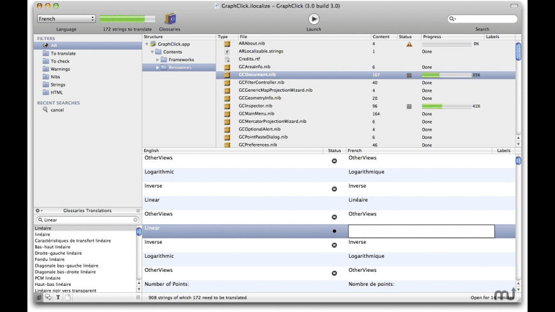555x312 pixels.
Task: Expand the Frameworks folder
Action: [158, 60]
